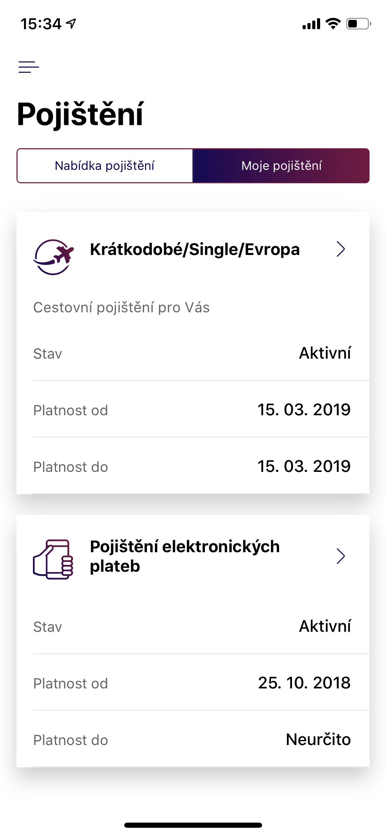Tap the 25. 10. 2018 start date
The image size is (386, 836).
[x=304, y=683]
